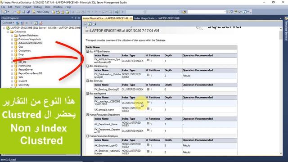Open the Connect dropdown in Object Explorer
This screenshot has width=288, height=162.
pyautogui.click(x=8, y=23)
